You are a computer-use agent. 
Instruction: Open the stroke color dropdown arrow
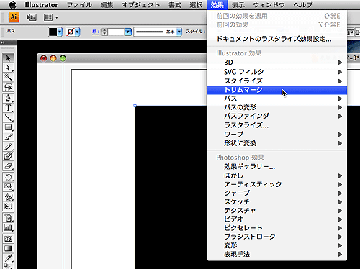tap(77, 32)
